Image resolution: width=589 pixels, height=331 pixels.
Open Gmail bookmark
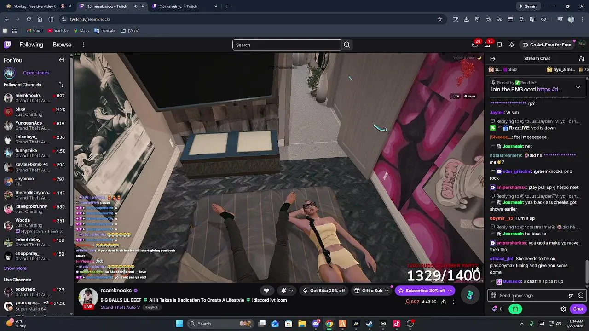point(34,30)
